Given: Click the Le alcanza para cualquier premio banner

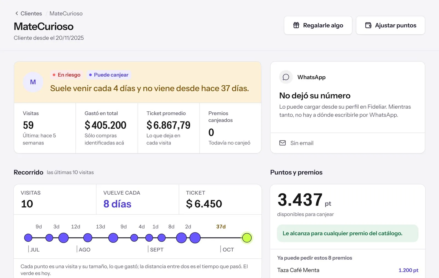Looking at the screenshot, I should pos(348,233).
